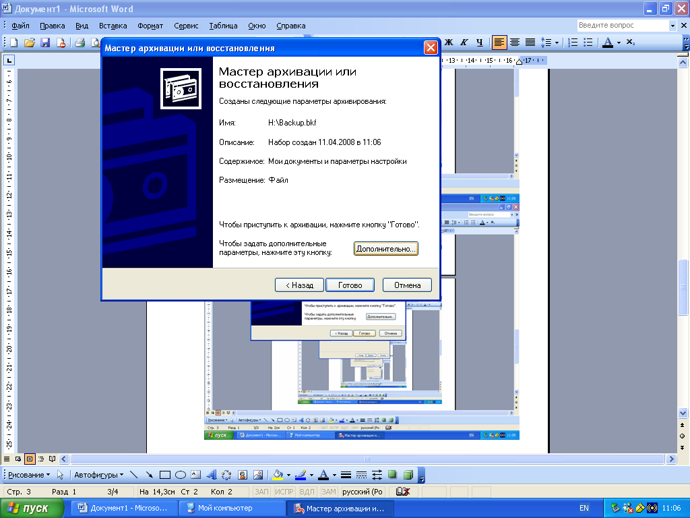Click the subscript x₂ icon
Viewport: 690px width, 518px height.
630,42
